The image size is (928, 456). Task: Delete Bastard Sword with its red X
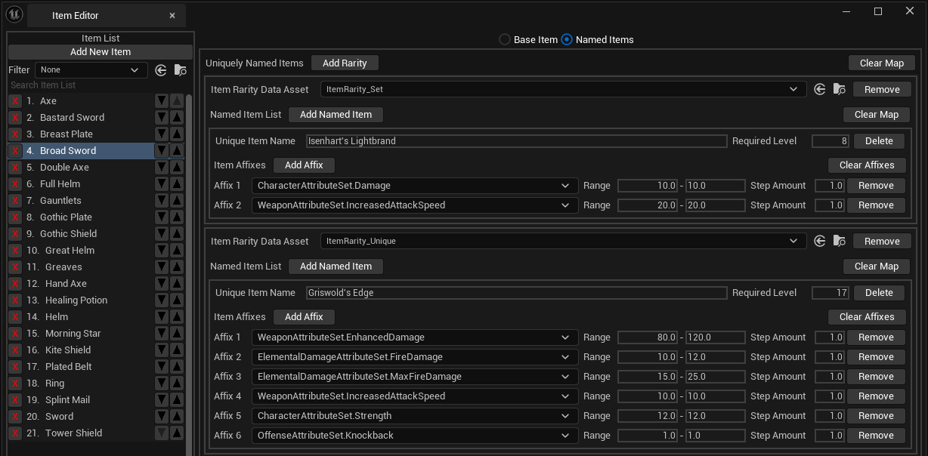pyautogui.click(x=15, y=118)
